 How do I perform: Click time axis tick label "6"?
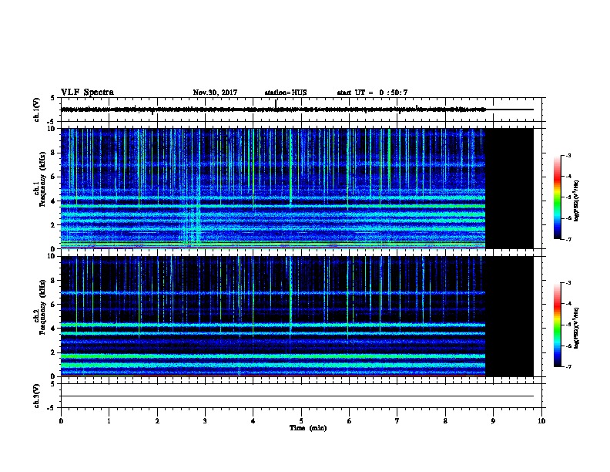pyautogui.click(x=349, y=420)
